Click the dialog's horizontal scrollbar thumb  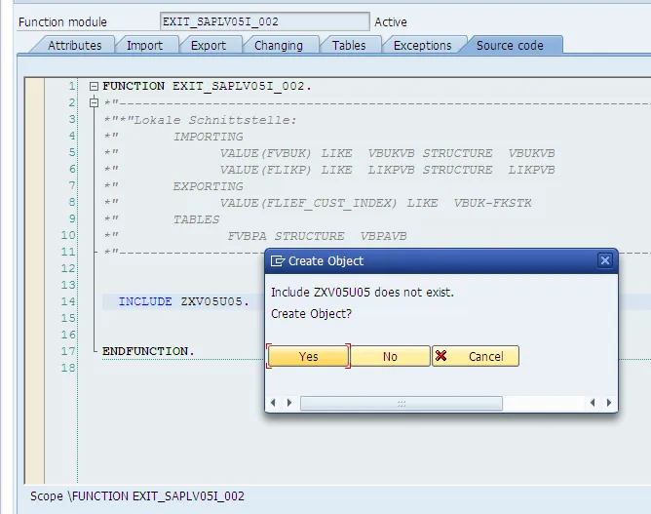pos(401,402)
